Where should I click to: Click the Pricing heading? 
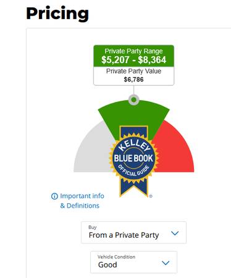pyautogui.click(x=57, y=14)
